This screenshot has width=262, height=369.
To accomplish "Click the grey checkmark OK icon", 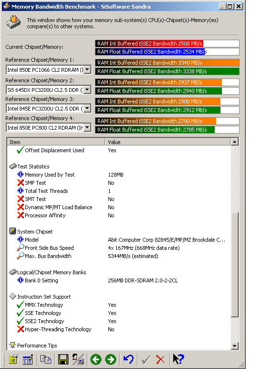I will [146, 359].
